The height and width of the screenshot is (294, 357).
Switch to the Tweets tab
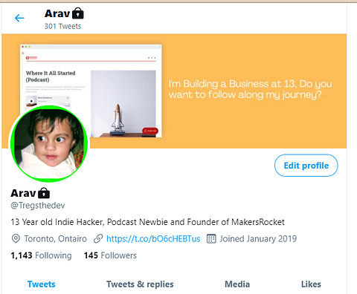(x=42, y=284)
